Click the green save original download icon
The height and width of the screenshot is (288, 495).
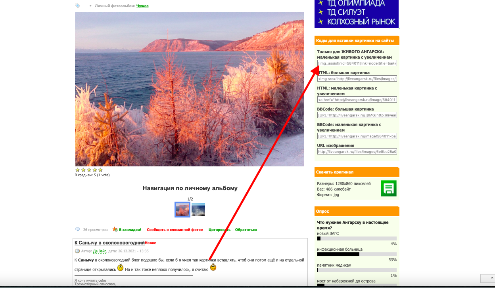pyautogui.click(x=388, y=188)
